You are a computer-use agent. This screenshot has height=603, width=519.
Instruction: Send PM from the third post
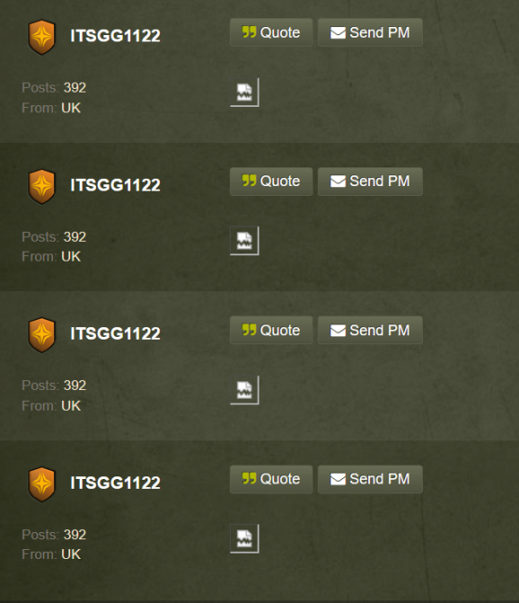(370, 331)
